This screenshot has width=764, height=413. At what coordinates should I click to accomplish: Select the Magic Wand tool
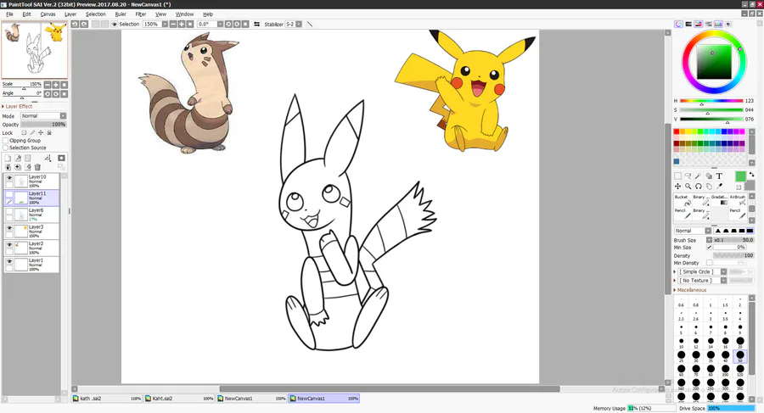[x=699, y=176]
